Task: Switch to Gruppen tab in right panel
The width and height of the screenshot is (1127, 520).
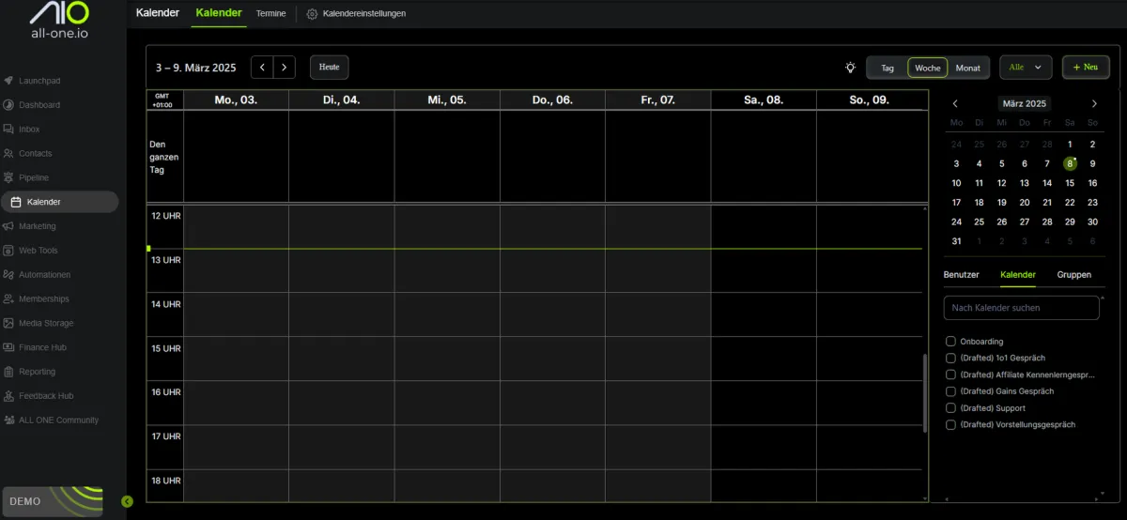Action: (1074, 275)
